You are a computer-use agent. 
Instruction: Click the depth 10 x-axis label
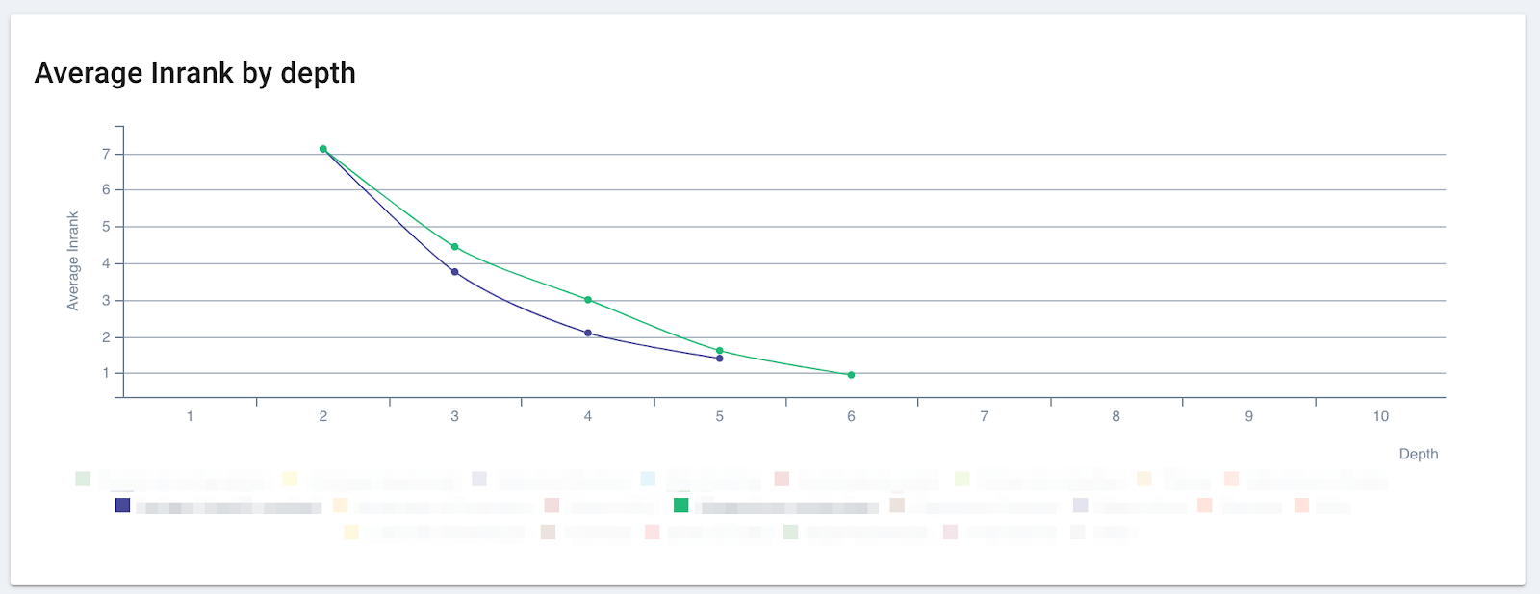point(1381,416)
